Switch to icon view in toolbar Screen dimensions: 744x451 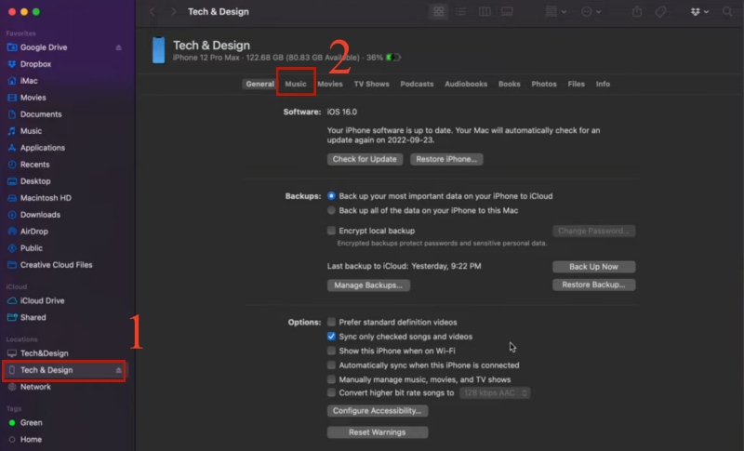(x=438, y=11)
